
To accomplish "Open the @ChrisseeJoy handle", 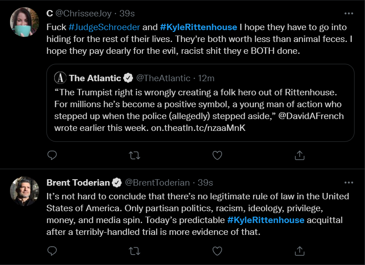I will coord(83,14).
